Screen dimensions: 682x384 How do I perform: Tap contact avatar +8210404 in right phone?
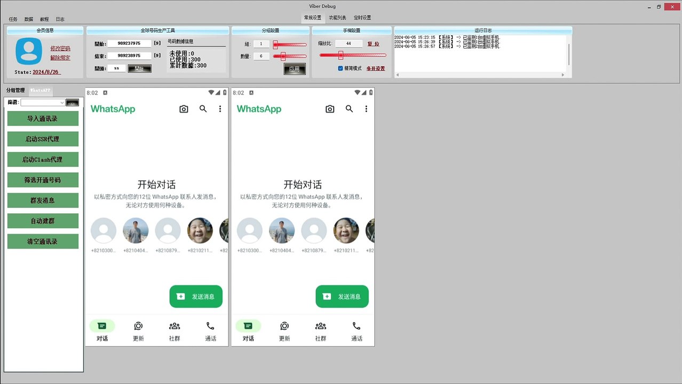tap(282, 231)
